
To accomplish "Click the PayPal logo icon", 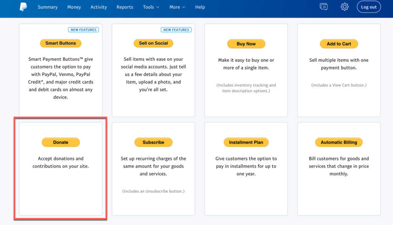I will (23, 7).
